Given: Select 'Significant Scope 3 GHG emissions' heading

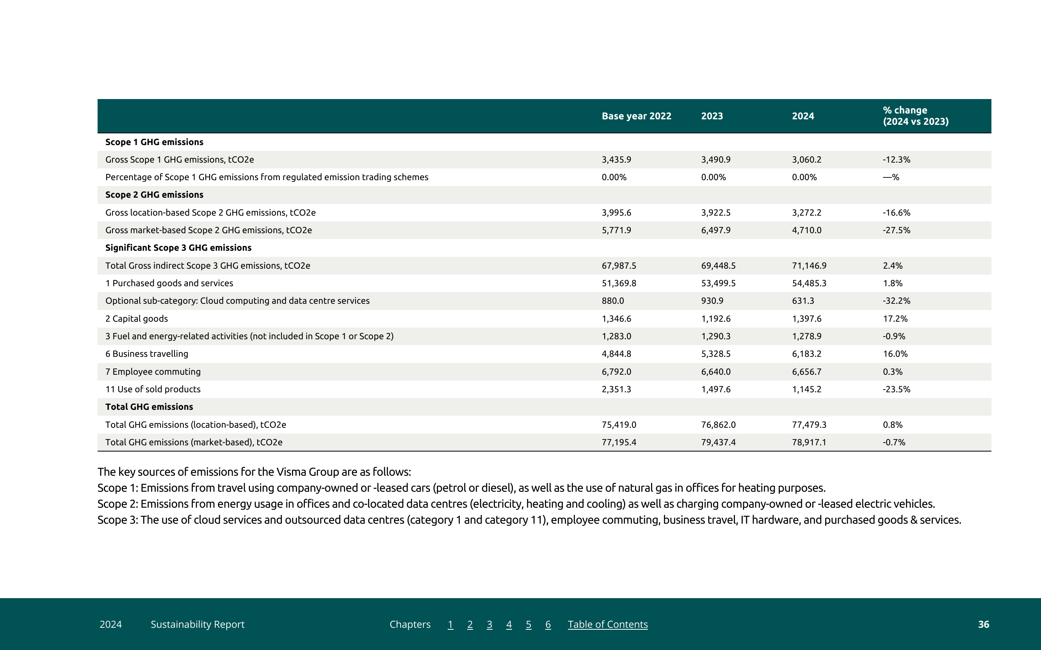Looking at the screenshot, I should (x=178, y=248).
